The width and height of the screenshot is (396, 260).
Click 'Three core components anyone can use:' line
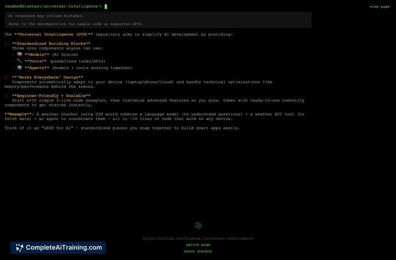57,48
